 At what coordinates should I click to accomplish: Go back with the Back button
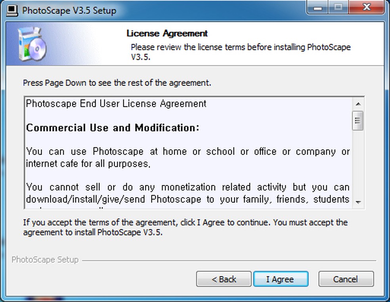point(224,279)
